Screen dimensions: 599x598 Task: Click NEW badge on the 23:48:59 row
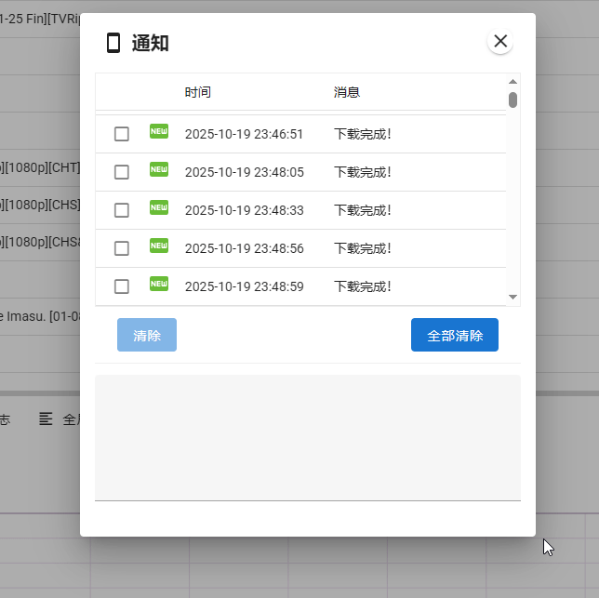159,284
